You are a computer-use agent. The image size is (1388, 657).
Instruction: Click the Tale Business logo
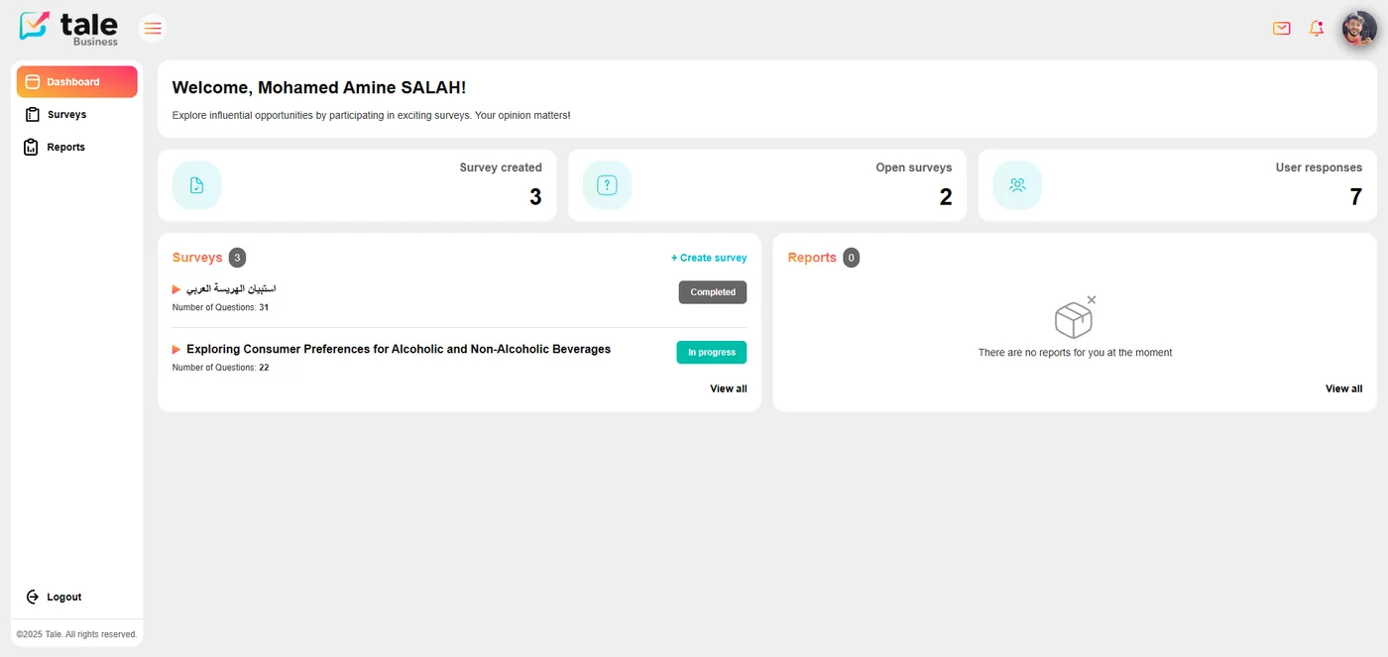pyautogui.click(x=67, y=27)
